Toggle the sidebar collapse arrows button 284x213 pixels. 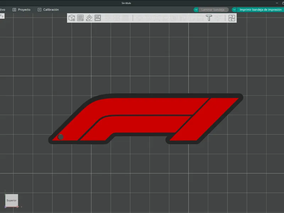click(x=2, y=16)
